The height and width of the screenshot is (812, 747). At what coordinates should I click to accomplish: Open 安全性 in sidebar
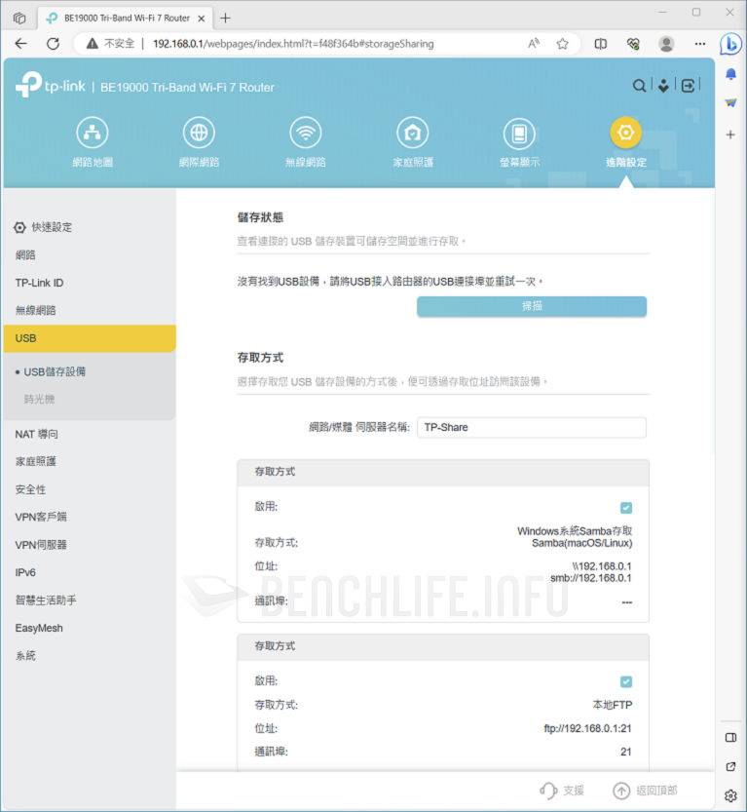coord(30,489)
